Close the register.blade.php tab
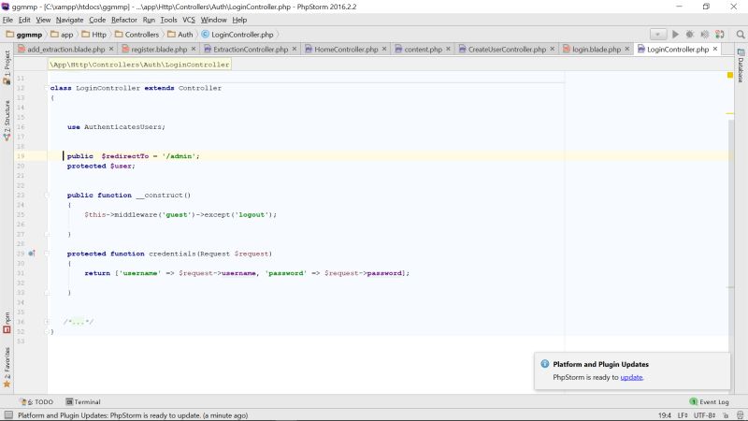Screen dimensions: 748x421 [194, 49]
